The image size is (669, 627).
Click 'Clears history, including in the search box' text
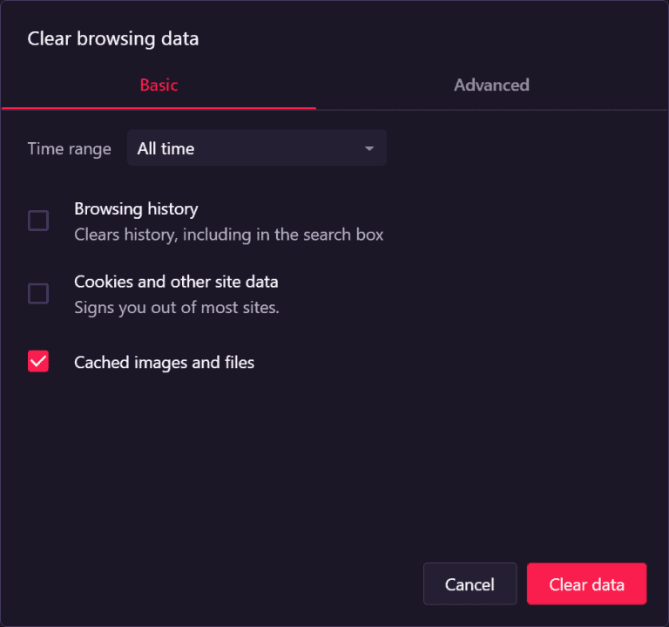pyautogui.click(x=228, y=235)
